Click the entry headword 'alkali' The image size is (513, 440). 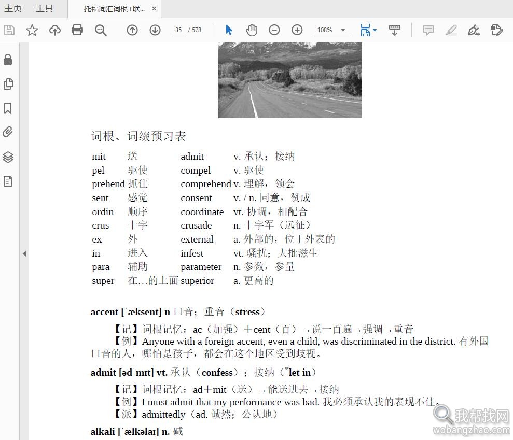coord(103,432)
